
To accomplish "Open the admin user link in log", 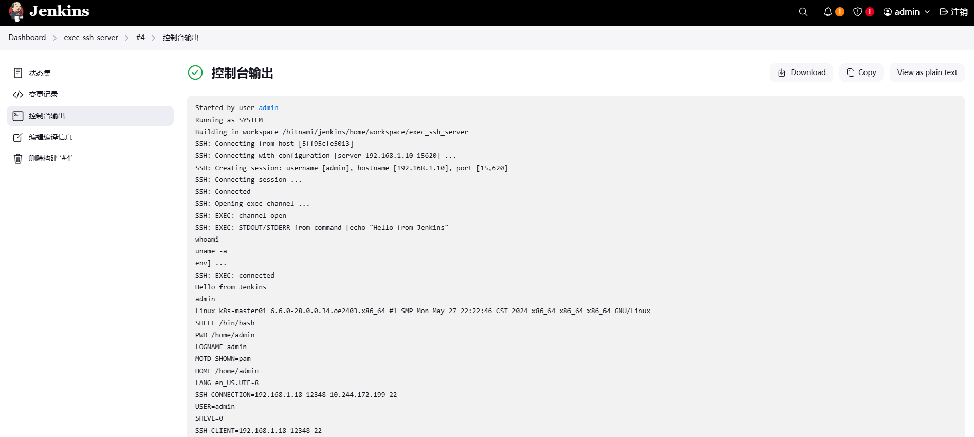I will 268,108.
